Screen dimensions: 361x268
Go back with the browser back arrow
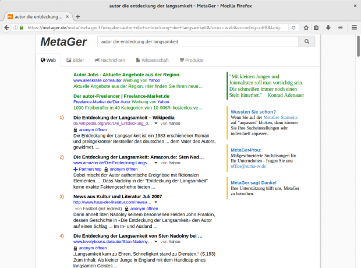point(6,27)
